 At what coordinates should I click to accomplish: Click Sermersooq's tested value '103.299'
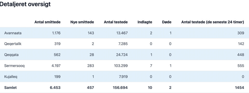coord(121,66)
